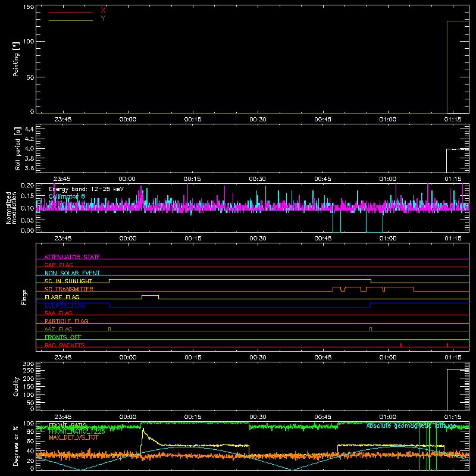Click the SC_IN_SUNLIGHT flag label
The image size is (476, 476).
tap(68, 281)
